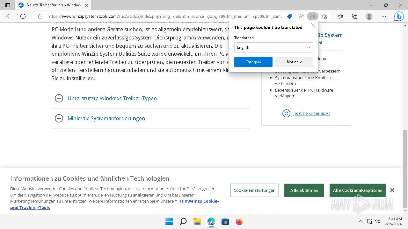
Task: Open the volume tray icon
Action: [x=377, y=221]
